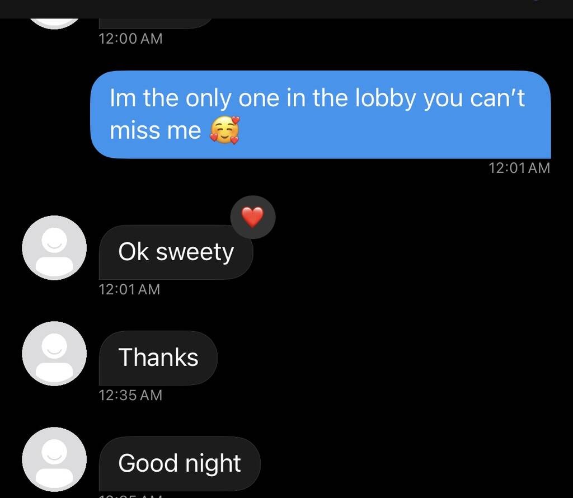This screenshot has height=498, width=573.
Task: Select the blue "only one in the lobby" message
Action: coord(321,115)
